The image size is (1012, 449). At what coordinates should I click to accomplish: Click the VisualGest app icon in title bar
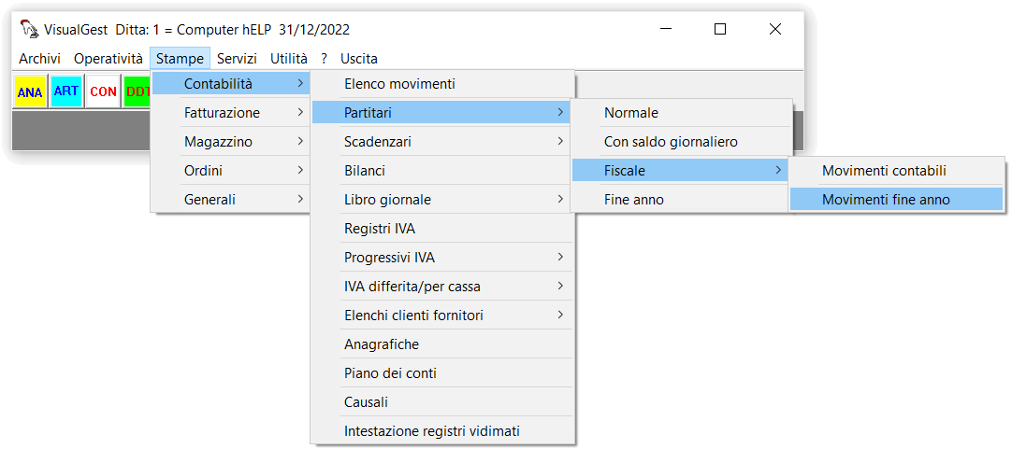point(29,29)
